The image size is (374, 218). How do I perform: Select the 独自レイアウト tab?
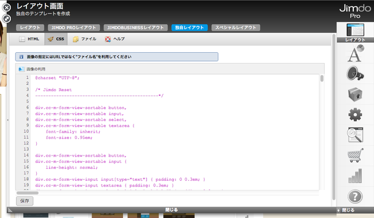tap(189, 28)
